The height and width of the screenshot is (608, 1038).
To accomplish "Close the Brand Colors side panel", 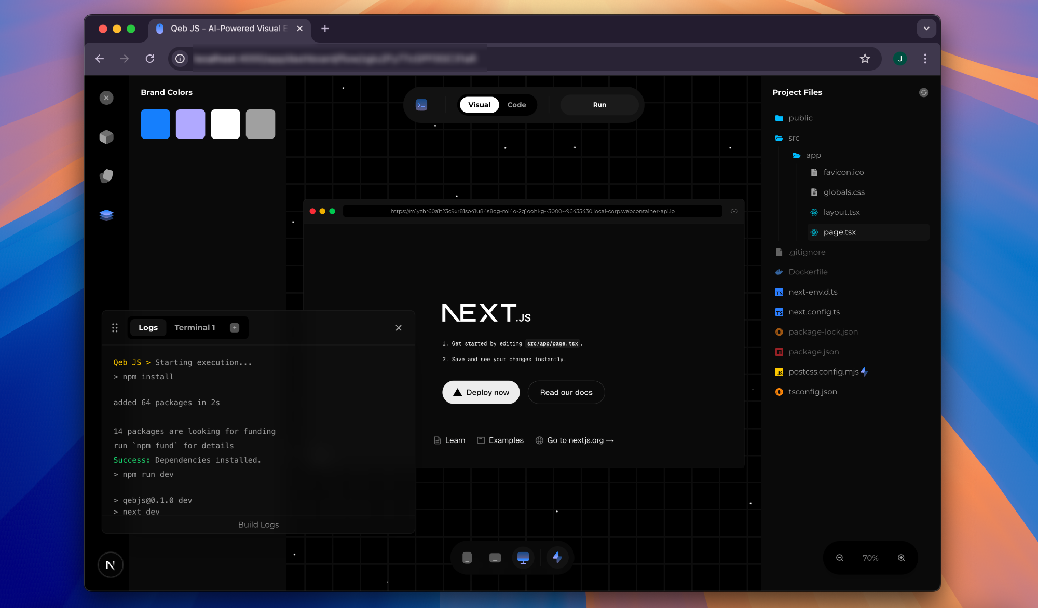I will coord(106,98).
